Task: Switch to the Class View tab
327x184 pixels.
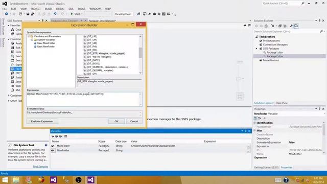Action: 282,103
